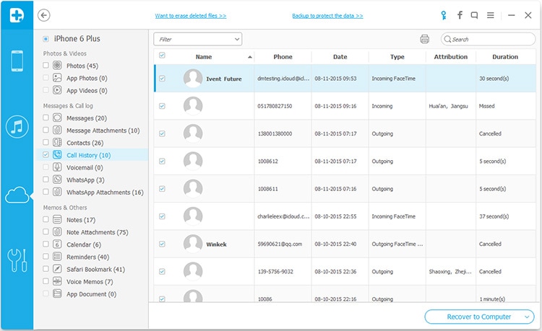Open 'Want to erase deleted files' link
The width and height of the screenshot is (542, 331).
191,16
